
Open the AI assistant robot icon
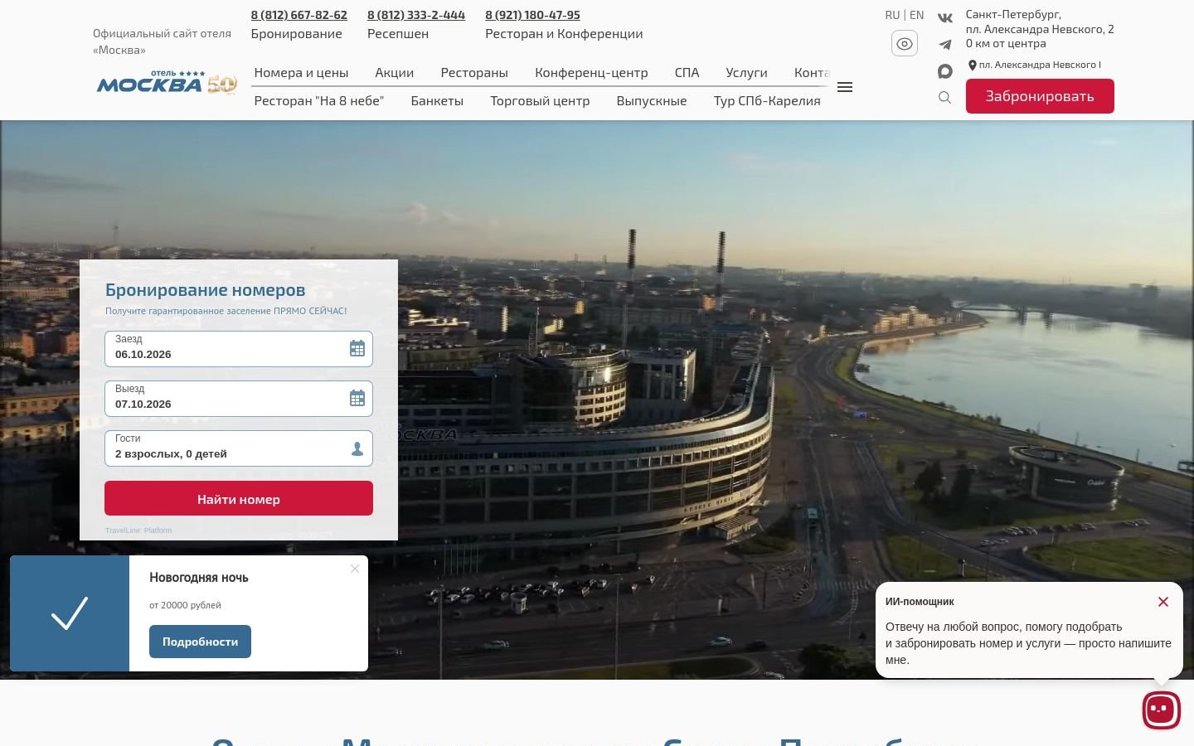1161,710
